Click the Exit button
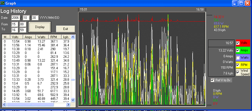The height and width of the screenshot is (111, 252). (x=65, y=29)
